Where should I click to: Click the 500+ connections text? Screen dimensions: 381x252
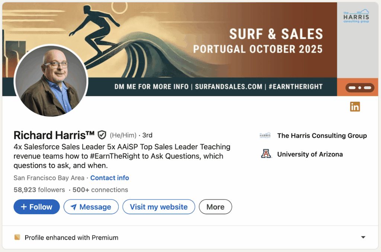coord(100,190)
